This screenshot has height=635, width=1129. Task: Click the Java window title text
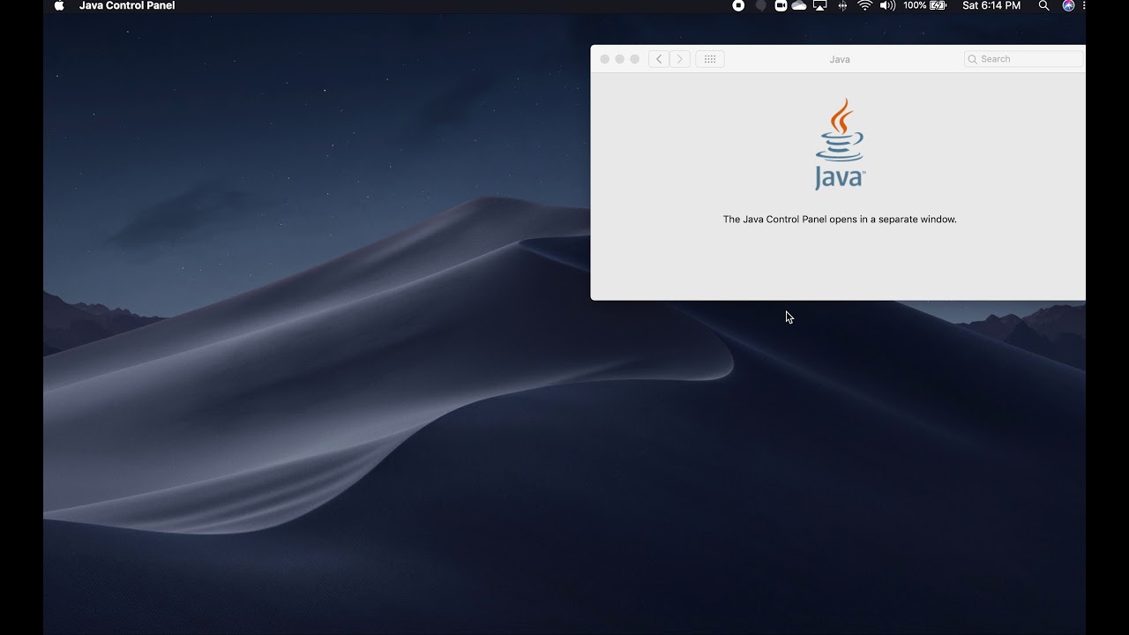(840, 59)
